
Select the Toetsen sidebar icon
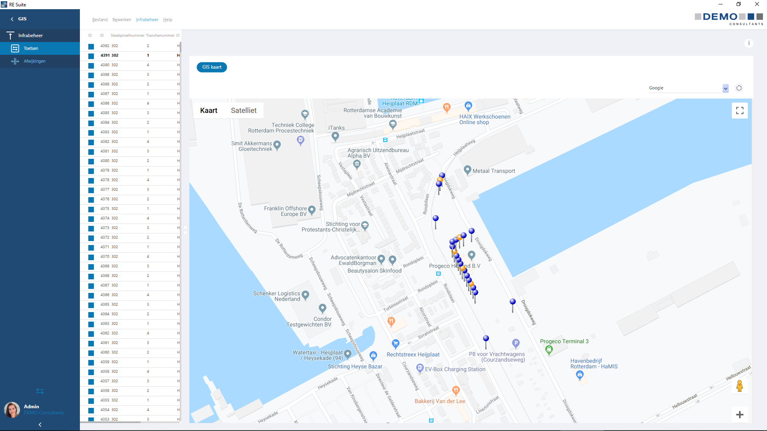point(15,48)
